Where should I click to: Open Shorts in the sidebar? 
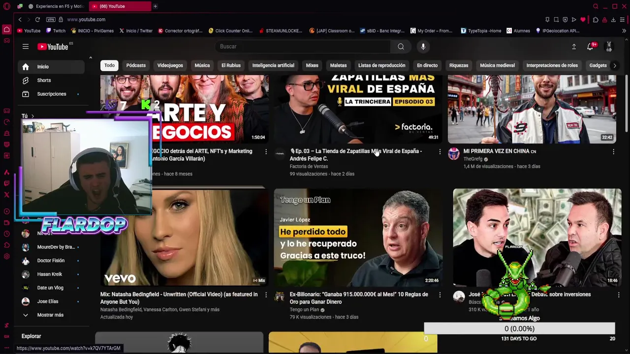coord(51,80)
